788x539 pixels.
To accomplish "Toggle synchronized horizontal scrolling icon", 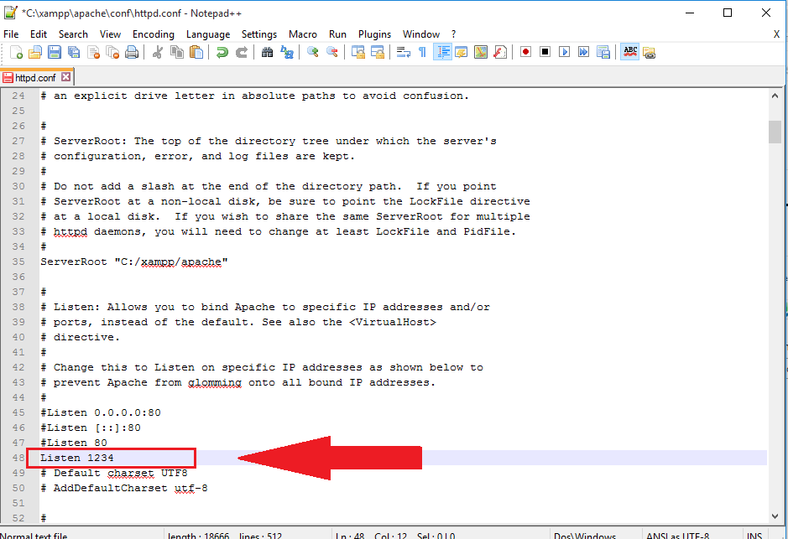I will 377,52.
